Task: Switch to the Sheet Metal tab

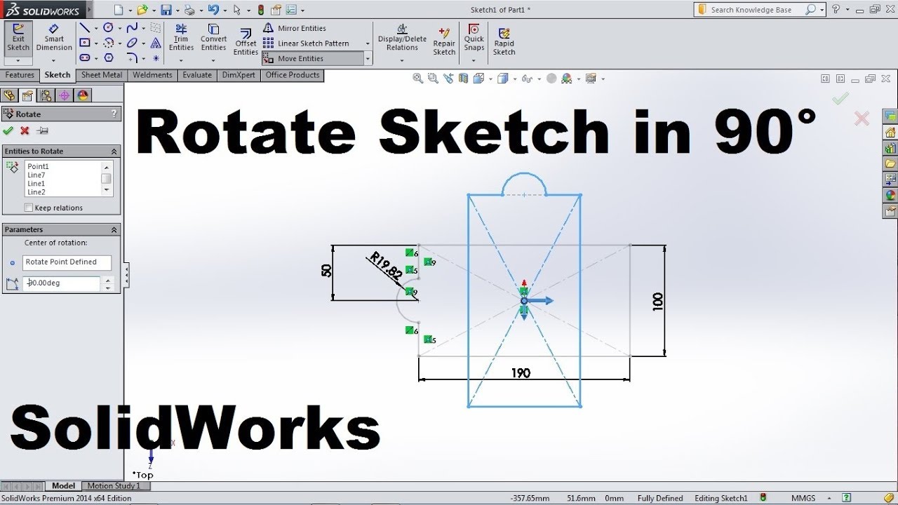Action: 102,75
